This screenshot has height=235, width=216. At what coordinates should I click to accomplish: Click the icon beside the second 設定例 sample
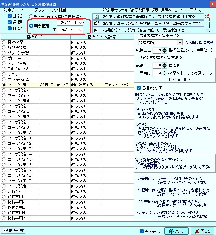97,23
